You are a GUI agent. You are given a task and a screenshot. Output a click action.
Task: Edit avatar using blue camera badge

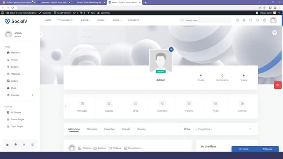click(x=171, y=49)
